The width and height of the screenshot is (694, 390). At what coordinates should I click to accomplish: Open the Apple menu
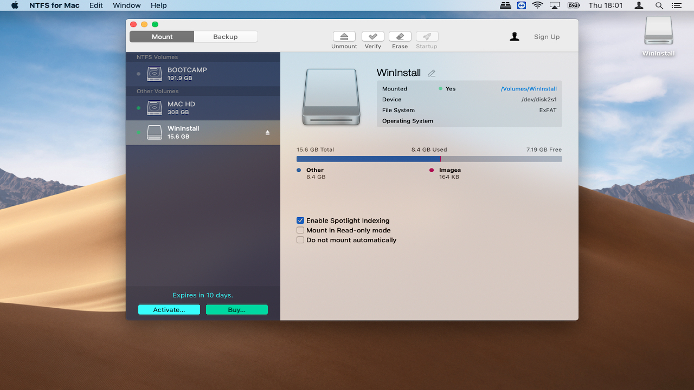pyautogui.click(x=15, y=5)
